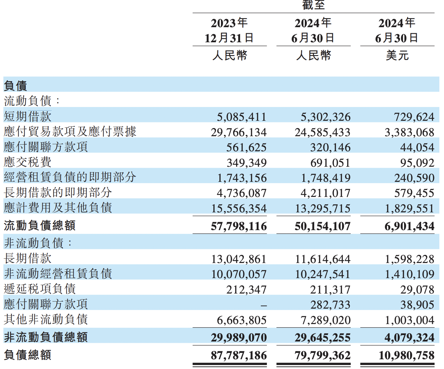The height and width of the screenshot is (369, 444).
Task: Select the 15,556,354 value
Action: pyautogui.click(x=239, y=209)
